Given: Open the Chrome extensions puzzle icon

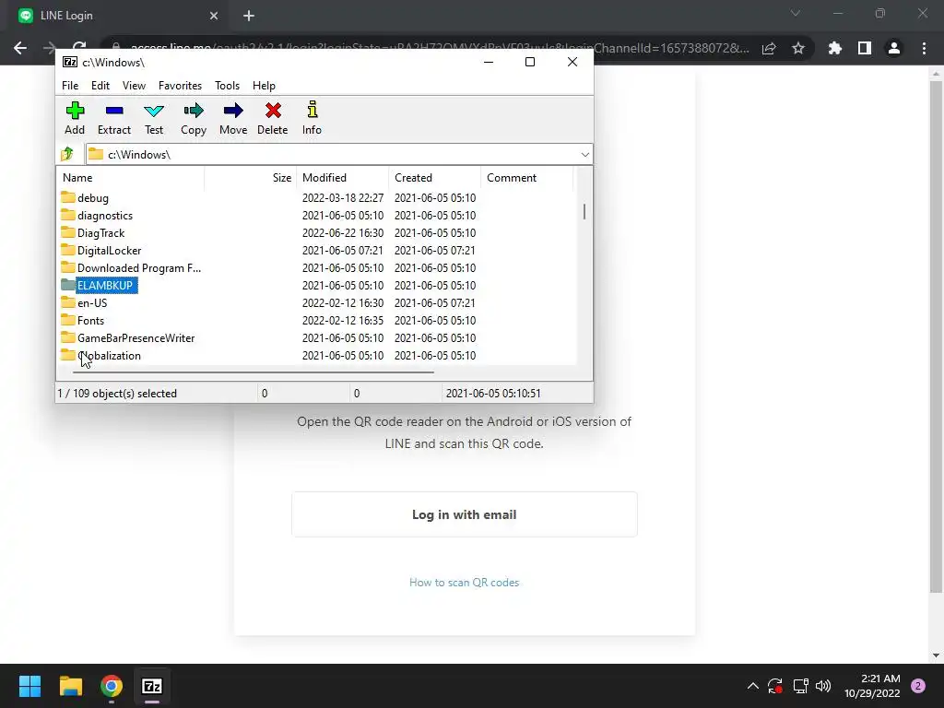Looking at the screenshot, I should [x=835, y=48].
